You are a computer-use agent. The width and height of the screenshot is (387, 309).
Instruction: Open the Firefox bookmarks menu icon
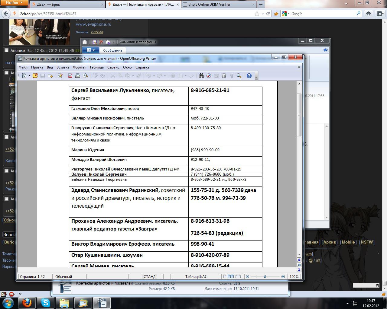[x=380, y=14]
